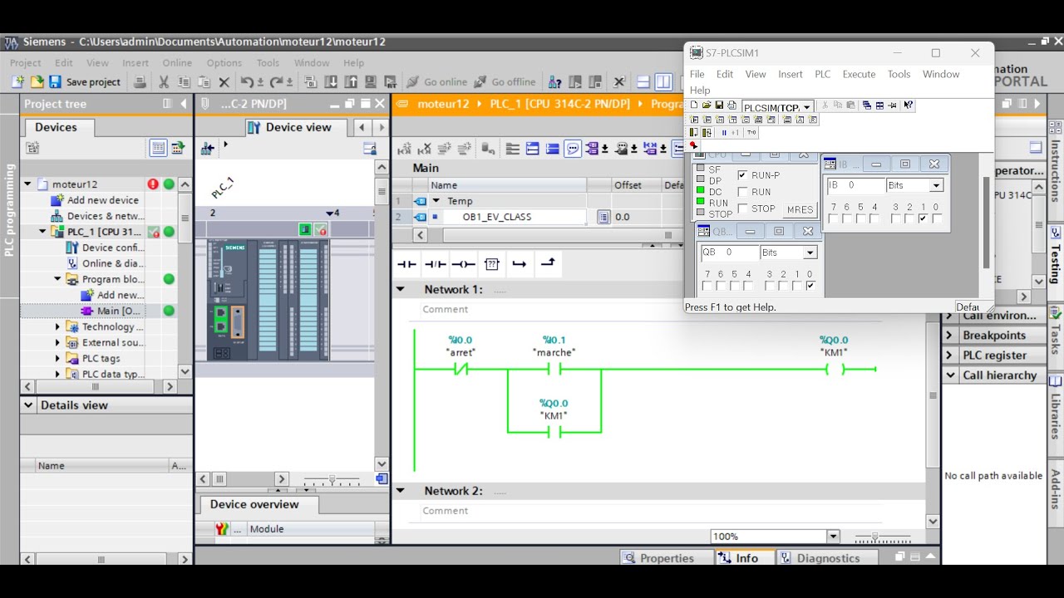Open the Options menu in TIA Portal

tap(224, 63)
